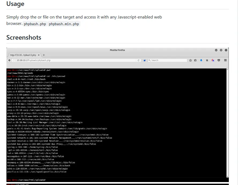This screenshot has width=239, height=185.
Task: Open the Firefox hamburger menu
Action: [x=225, y=60]
